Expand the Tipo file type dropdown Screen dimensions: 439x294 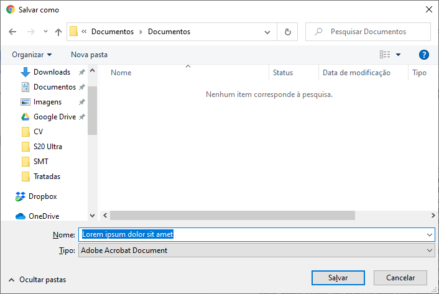coord(430,250)
